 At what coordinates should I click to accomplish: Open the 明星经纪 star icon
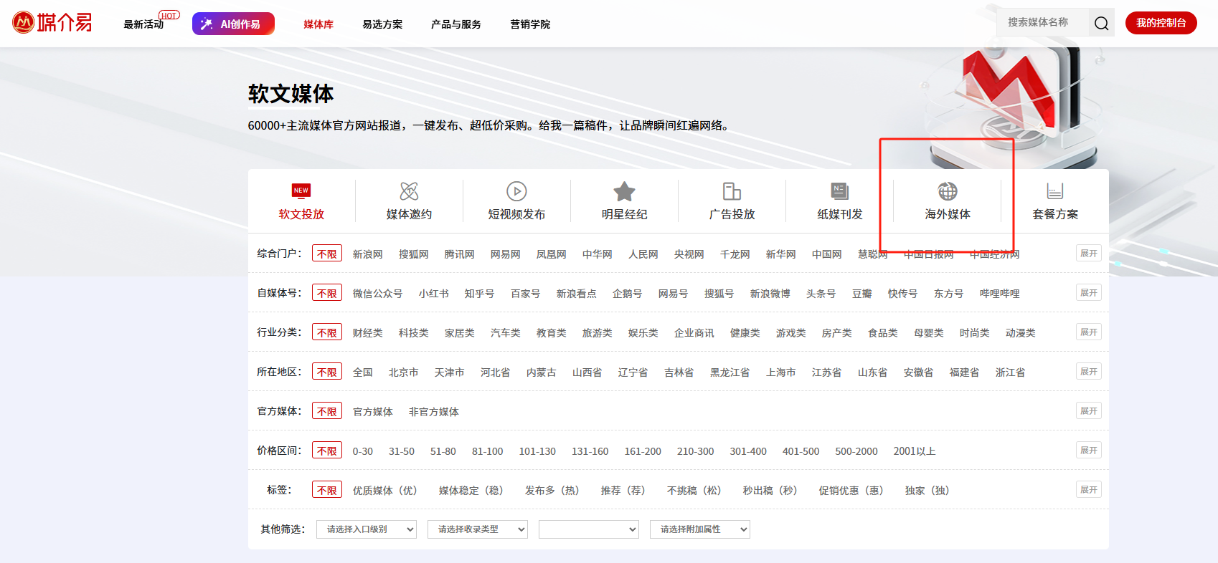[x=624, y=191]
